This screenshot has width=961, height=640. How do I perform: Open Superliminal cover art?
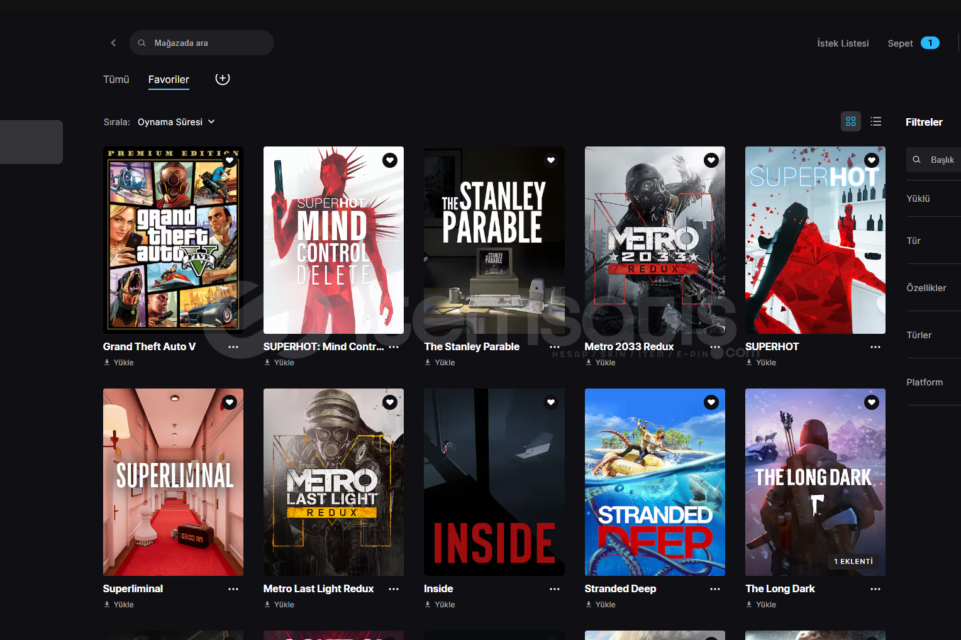173,482
